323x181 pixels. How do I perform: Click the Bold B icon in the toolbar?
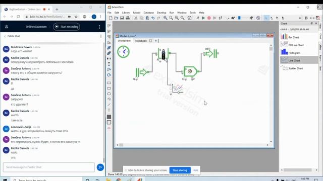tap(306, 18)
